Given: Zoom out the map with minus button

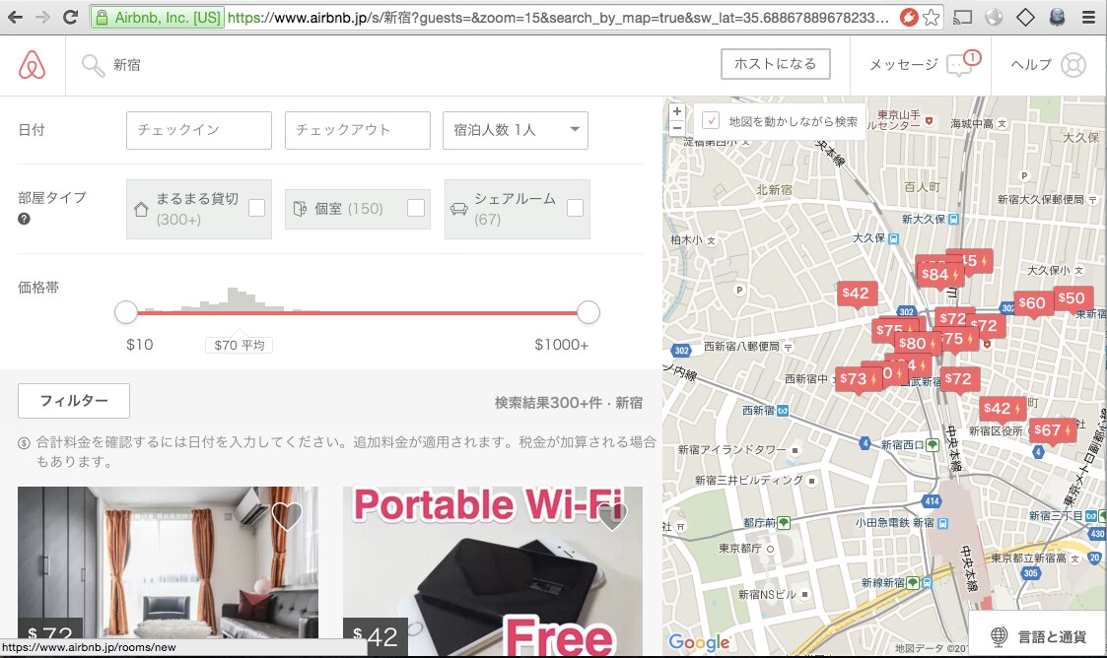Looking at the screenshot, I should [676, 128].
